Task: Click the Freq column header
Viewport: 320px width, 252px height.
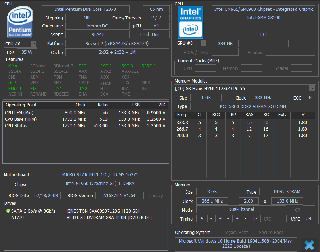Action: [183, 115]
